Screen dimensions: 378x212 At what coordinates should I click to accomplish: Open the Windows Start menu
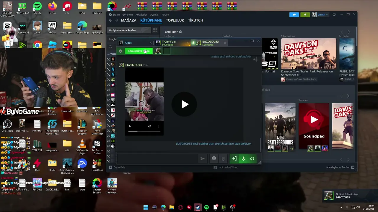pyautogui.click(x=146, y=207)
